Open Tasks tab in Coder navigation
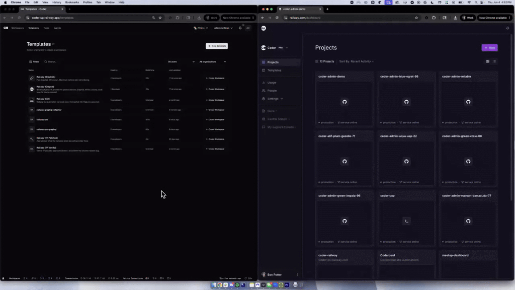 coord(46,28)
